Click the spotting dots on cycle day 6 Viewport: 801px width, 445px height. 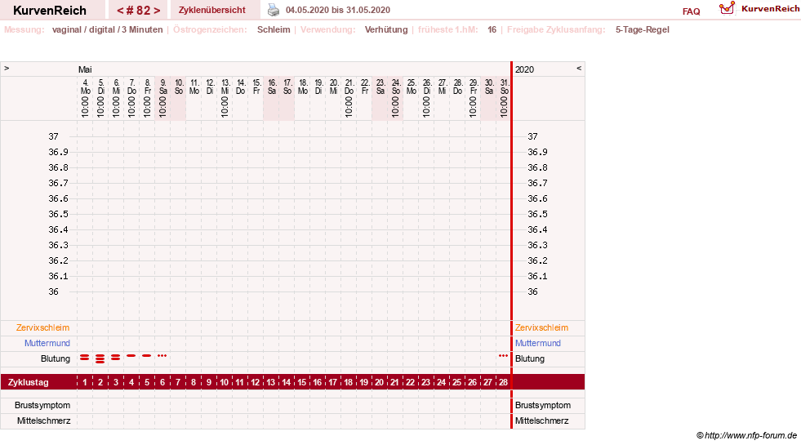162,355
